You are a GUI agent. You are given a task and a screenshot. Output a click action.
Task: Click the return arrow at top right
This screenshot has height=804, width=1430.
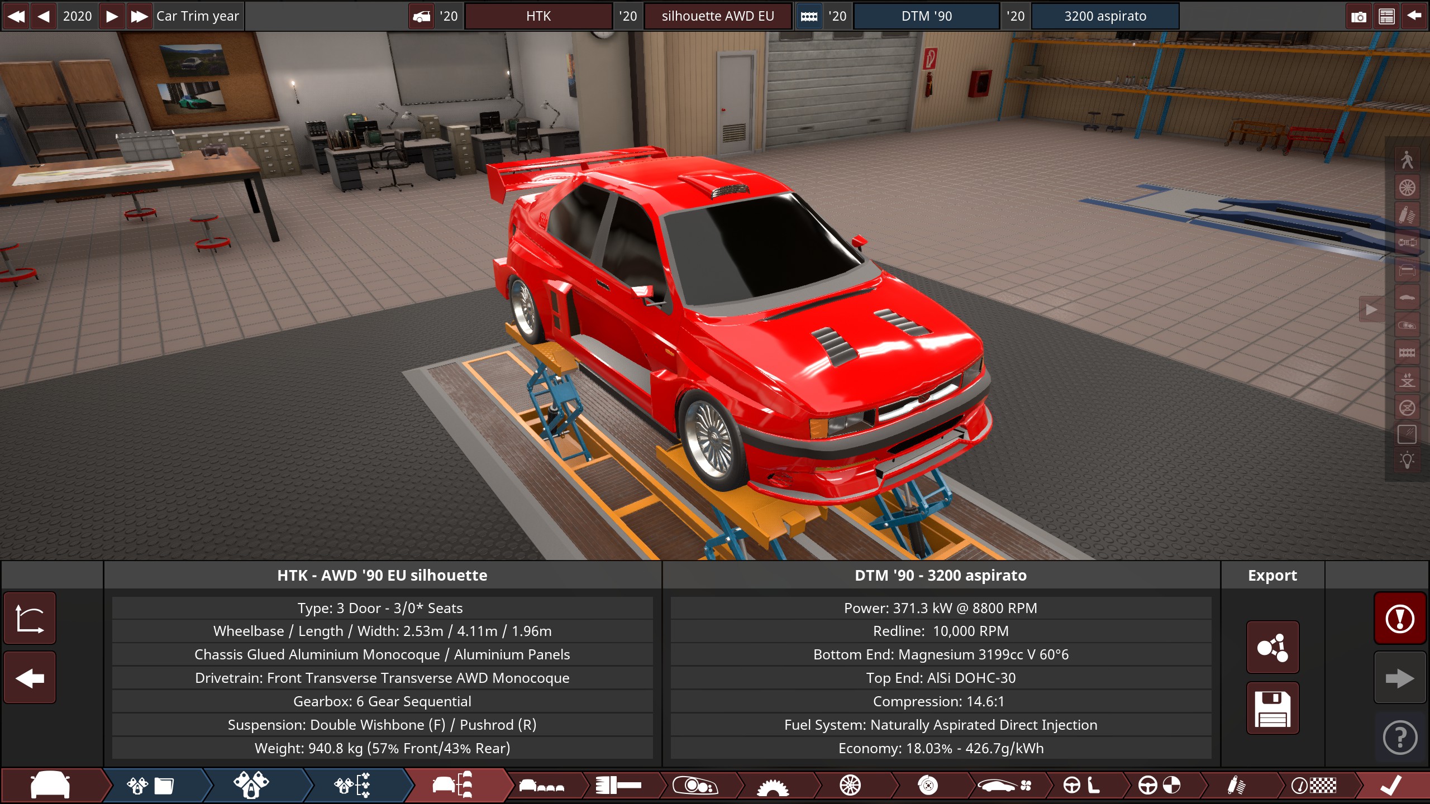coord(1414,16)
